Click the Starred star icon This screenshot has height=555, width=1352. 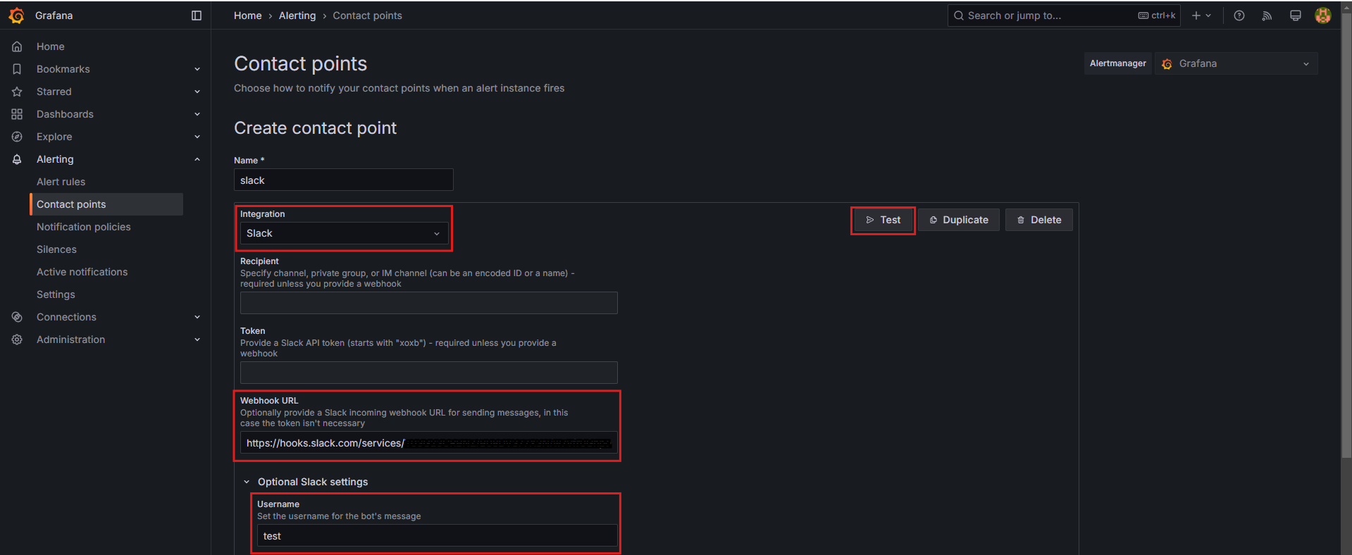[17, 92]
